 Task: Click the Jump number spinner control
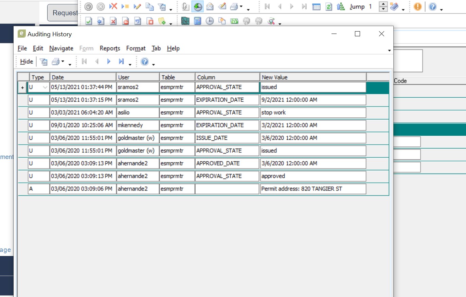point(383,6)
